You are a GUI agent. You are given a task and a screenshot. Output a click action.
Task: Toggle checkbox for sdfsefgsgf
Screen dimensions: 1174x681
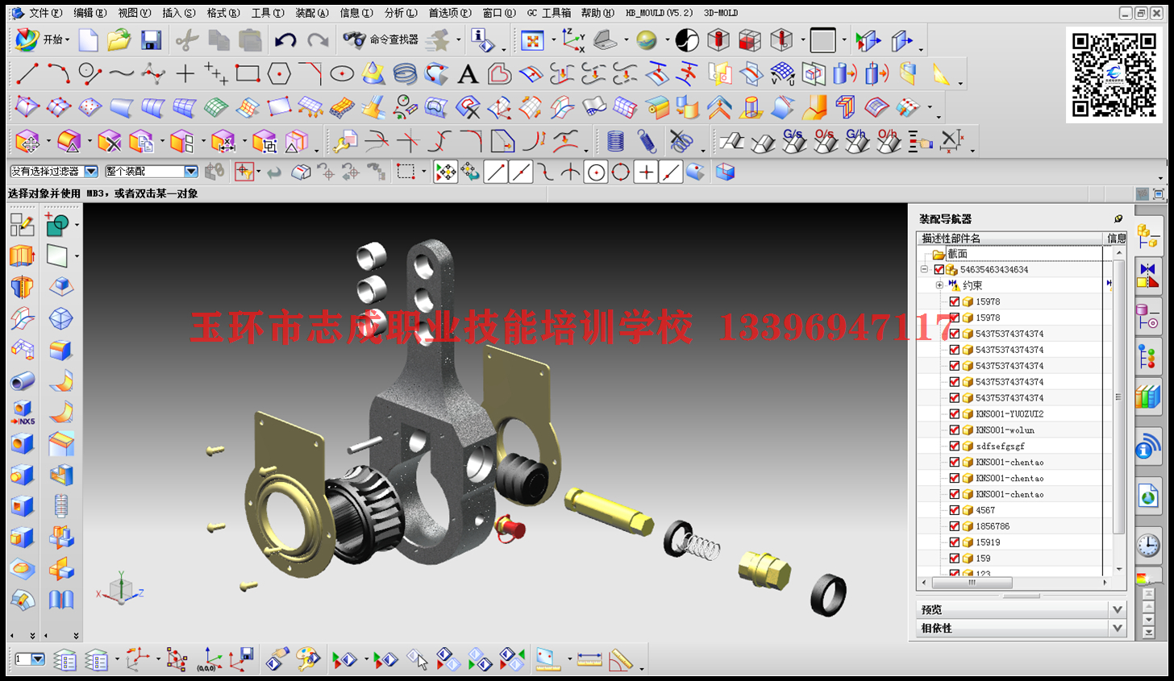coord(955,446)
